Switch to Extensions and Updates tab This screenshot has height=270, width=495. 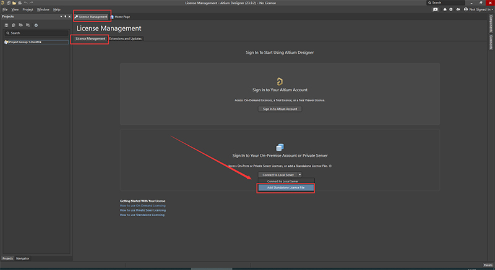(126, 38)
